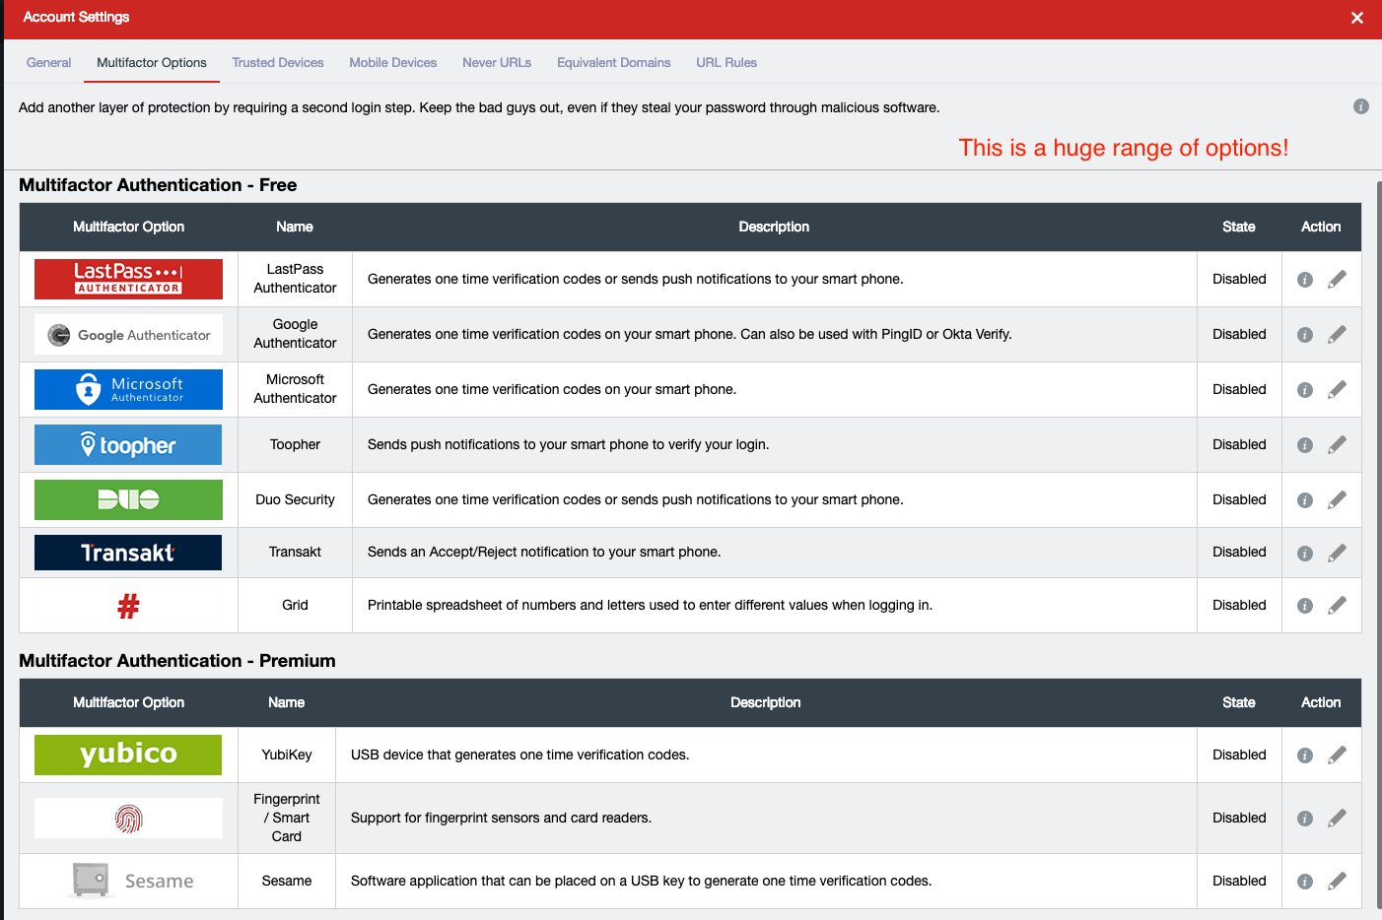1382x920 pixels.
Task: View info about Microsoft Authenticator
Action: 1305,390
